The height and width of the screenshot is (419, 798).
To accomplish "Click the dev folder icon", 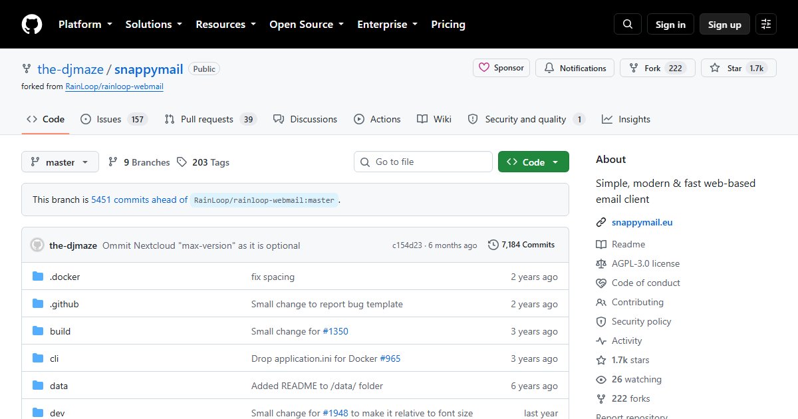I will (38, 413).
